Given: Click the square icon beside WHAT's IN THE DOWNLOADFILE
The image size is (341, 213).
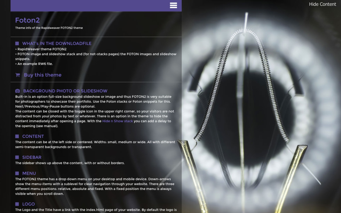Looking at the screenshot, I should click(x=17, y=43).
